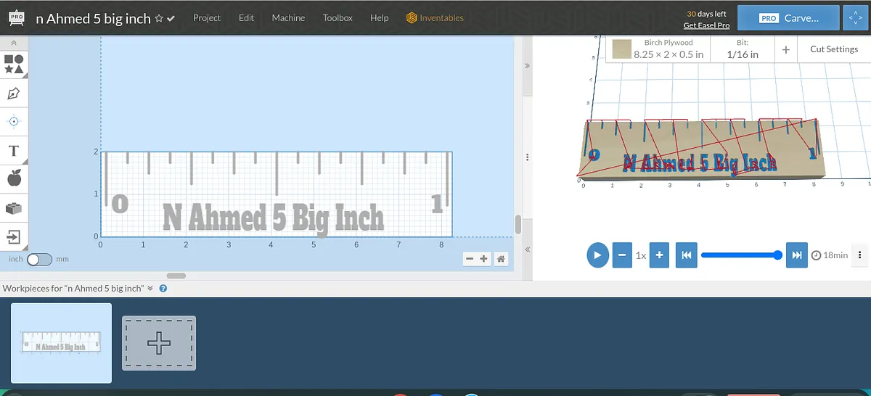Open the Toolbox menu

pos(338,18)
